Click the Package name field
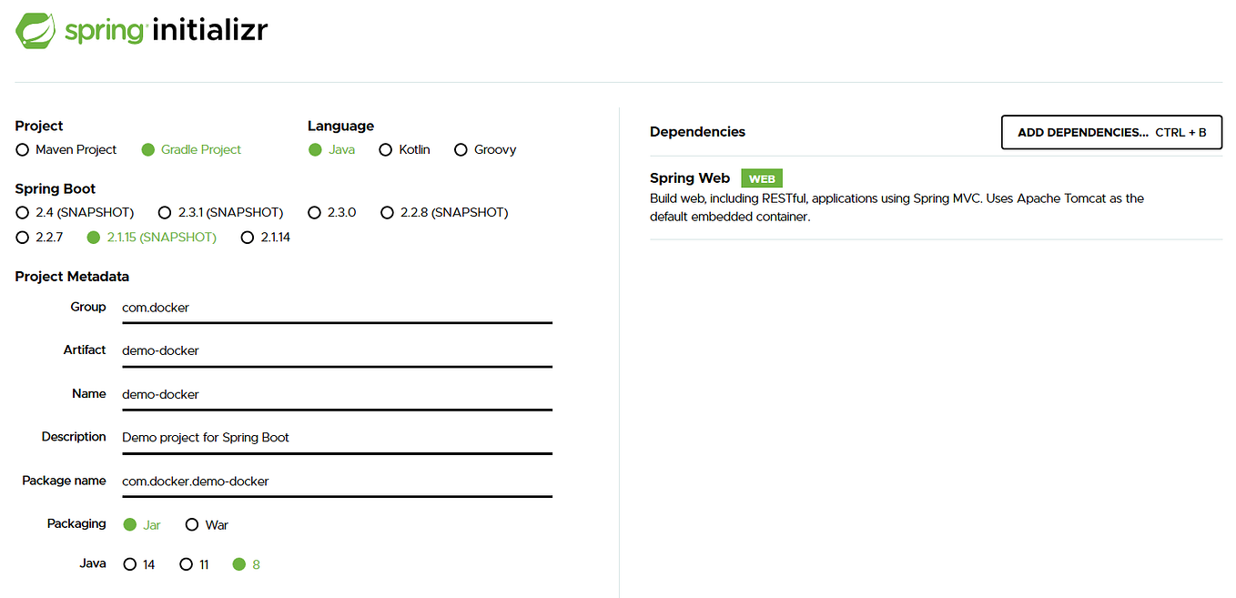 [x=337, y=481]
